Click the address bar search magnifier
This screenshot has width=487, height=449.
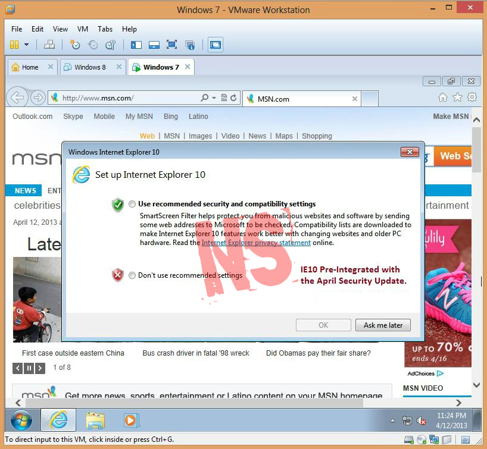point(204,98)
